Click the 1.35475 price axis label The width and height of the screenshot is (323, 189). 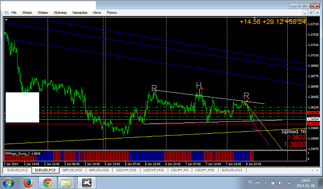click(313, 149)
